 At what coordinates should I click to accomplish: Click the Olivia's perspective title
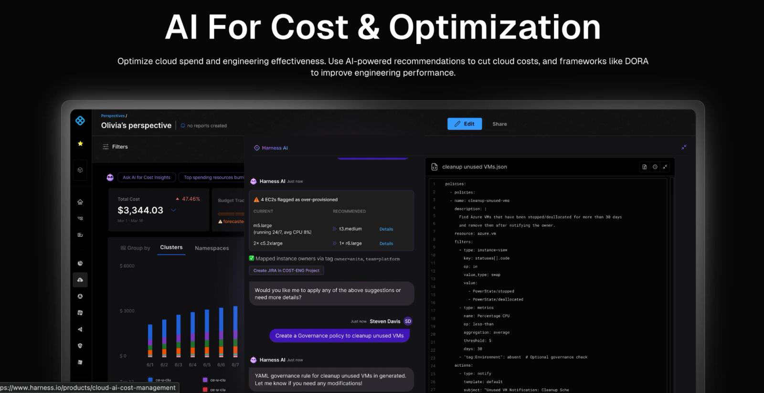(x=136, y=125)
